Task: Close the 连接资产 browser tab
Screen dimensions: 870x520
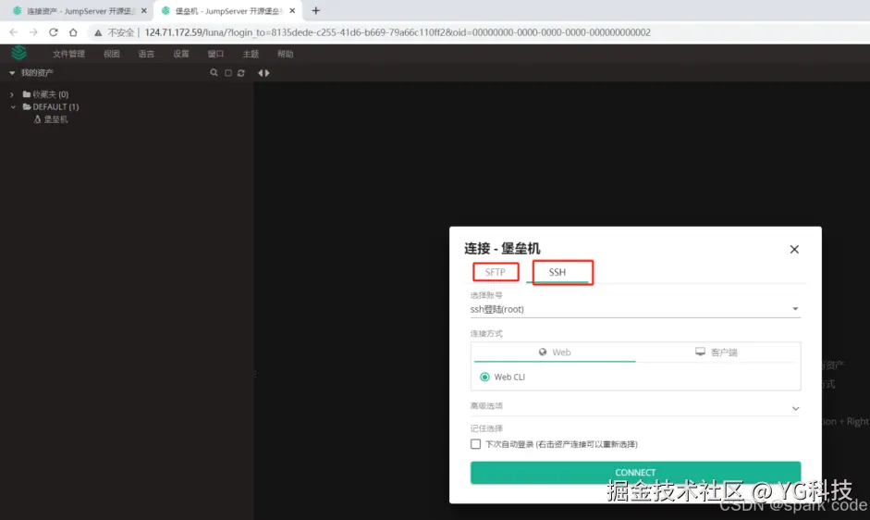Action: [143, 10]
